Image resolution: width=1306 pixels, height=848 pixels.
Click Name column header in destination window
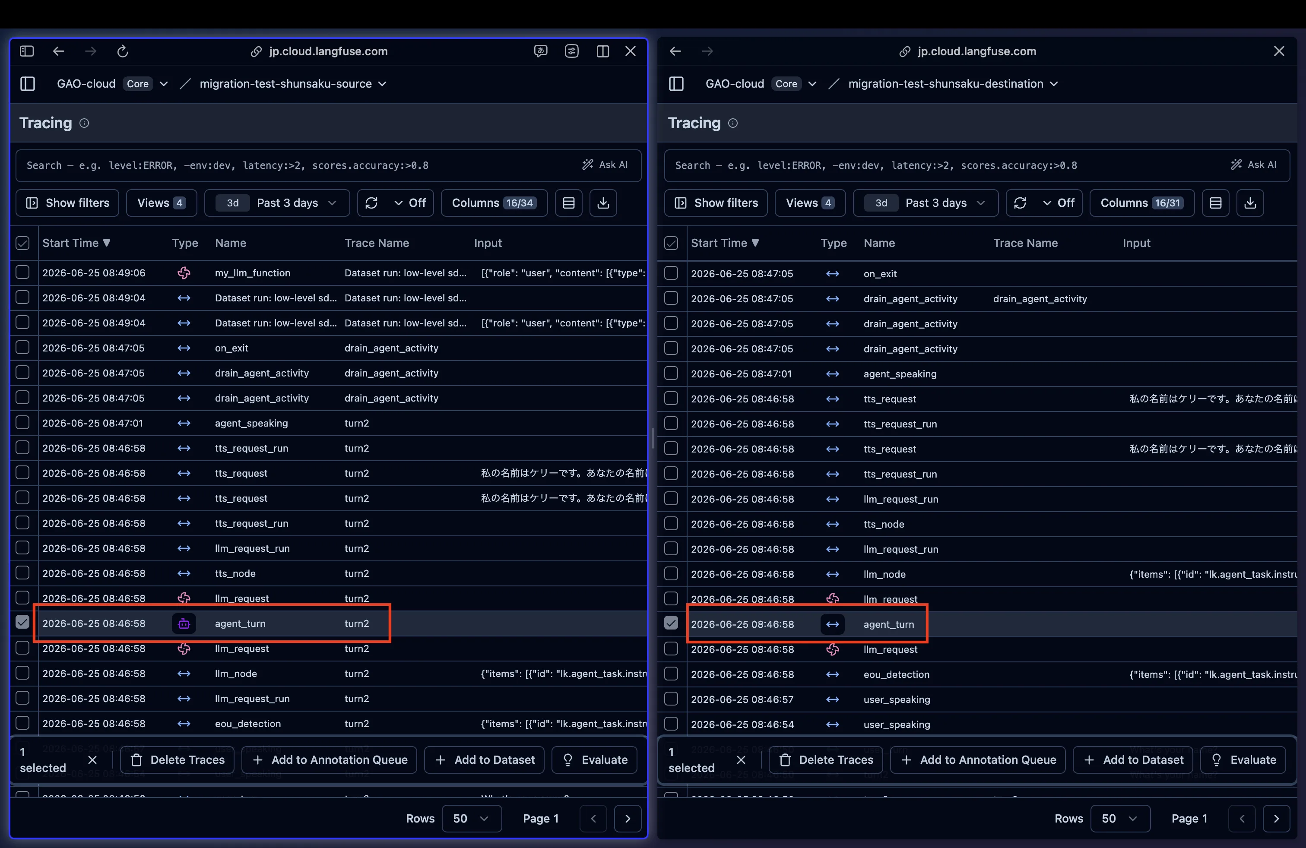[x=879, y=243]
